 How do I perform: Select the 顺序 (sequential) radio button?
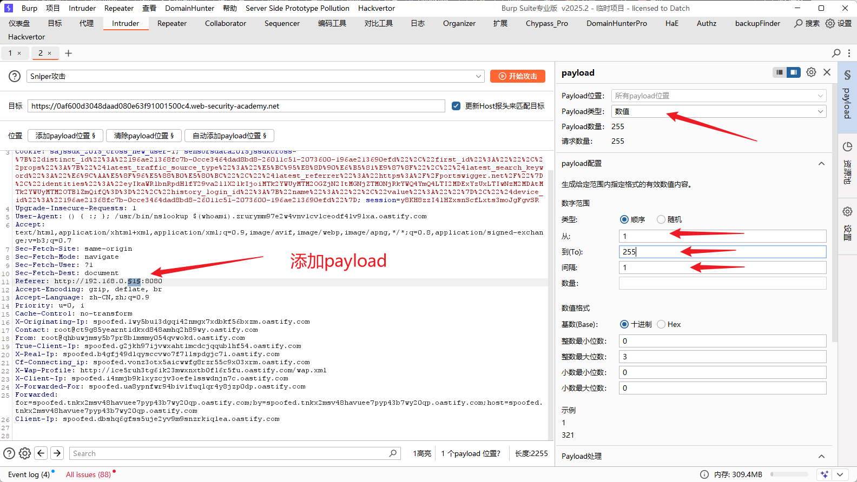pyautogui.click(x=624, y=219)
